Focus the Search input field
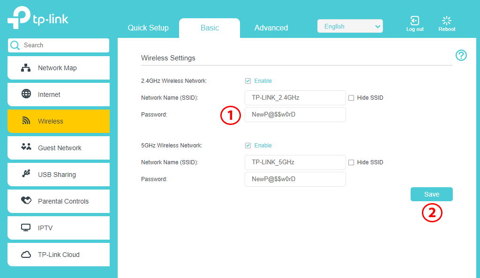Image resolution: width=480 pixels, height=278 pixels. (x=59, y=45)
